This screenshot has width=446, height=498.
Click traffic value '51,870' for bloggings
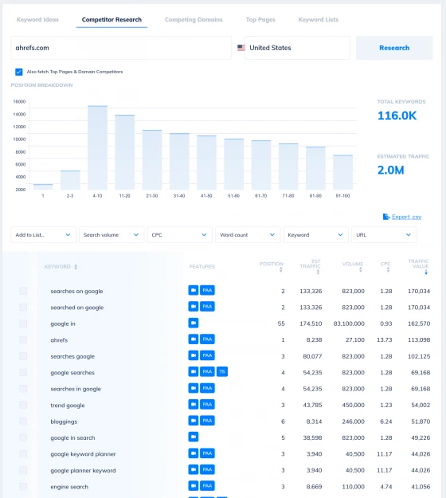pos(421,422)
